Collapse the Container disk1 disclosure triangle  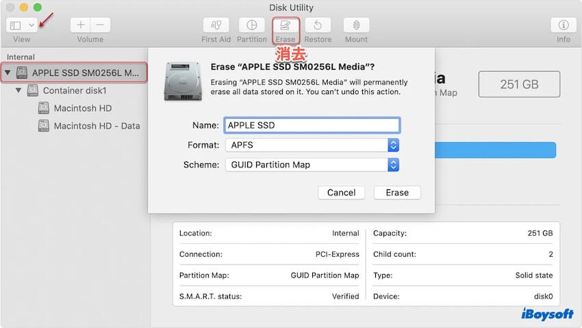pyautogui.click(x=18, y=90)
